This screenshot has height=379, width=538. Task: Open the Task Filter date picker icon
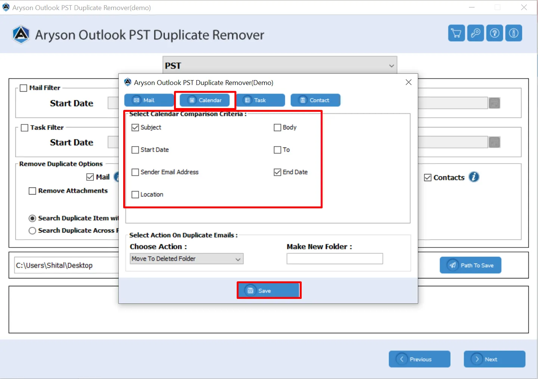494,142
